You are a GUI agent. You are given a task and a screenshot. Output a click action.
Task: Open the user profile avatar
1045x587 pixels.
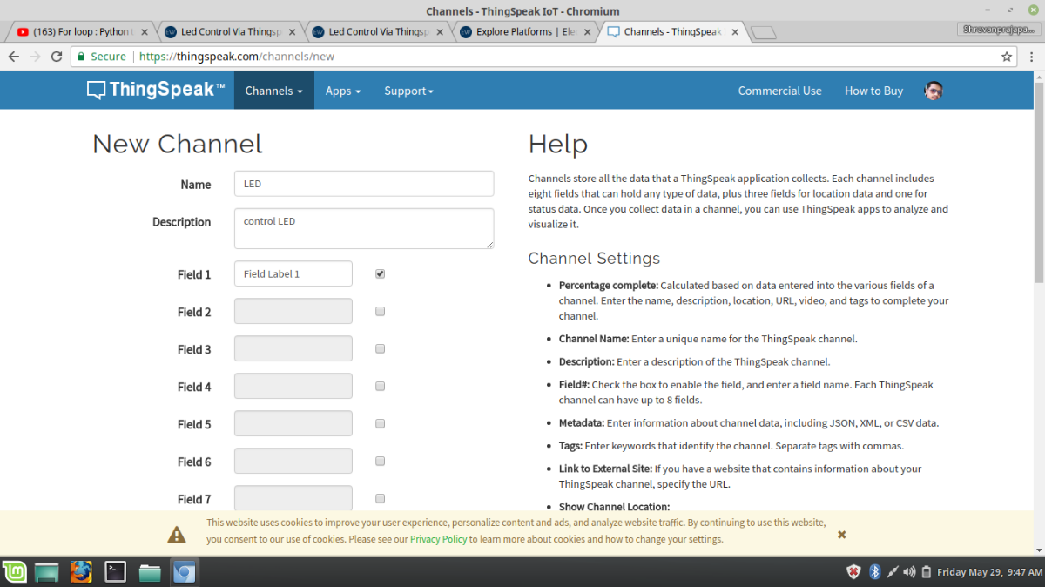(x=934, y=91)
